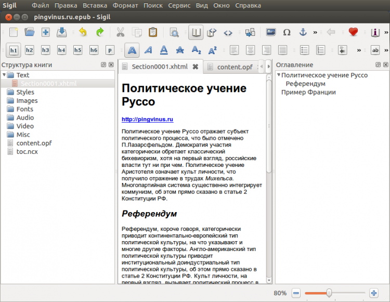This screenshot has width=390, height=302.
Task: Expand hidden tabs with the tab-bar right arrow
Action: tap(268, 67)
